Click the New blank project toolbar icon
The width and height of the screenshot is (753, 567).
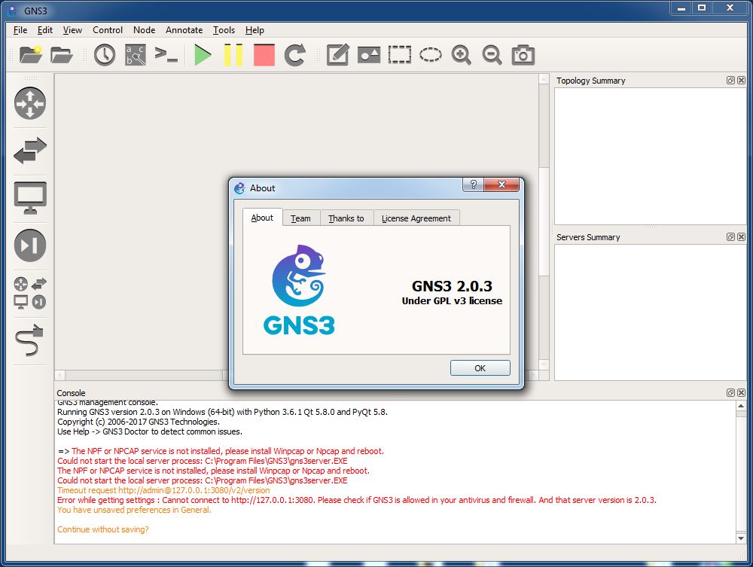click(31, 55)
